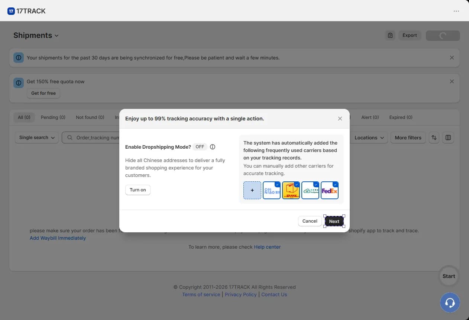This screenshot has height=320, width=469.
Task: Click the Export button
Action: tap(410, 35)
